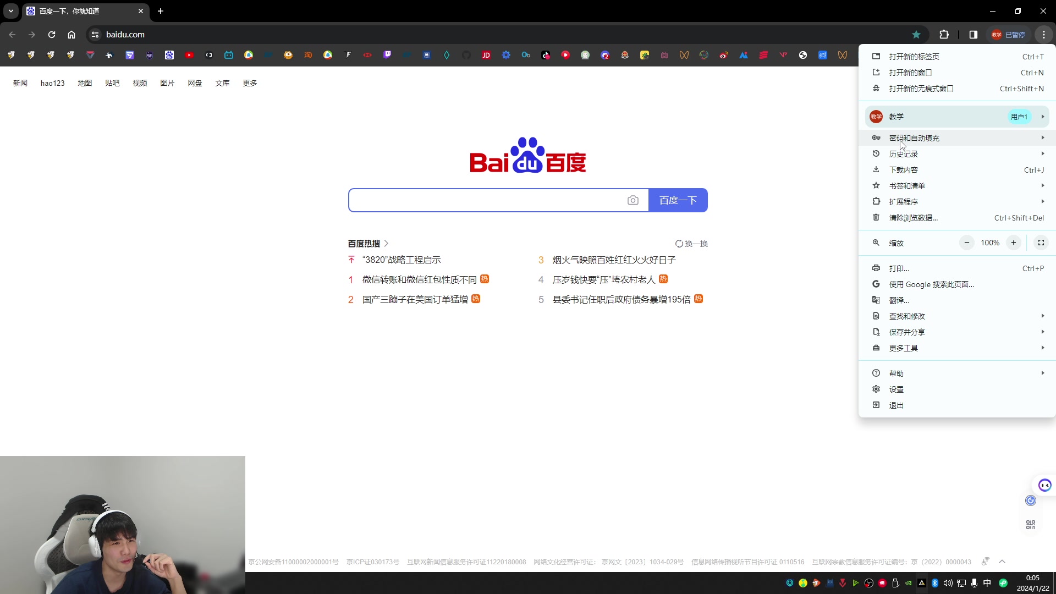Viewport: 1056px width, 594px height.
Task: Expand the 历史记录 submenu arrow
Action: 1043,153
